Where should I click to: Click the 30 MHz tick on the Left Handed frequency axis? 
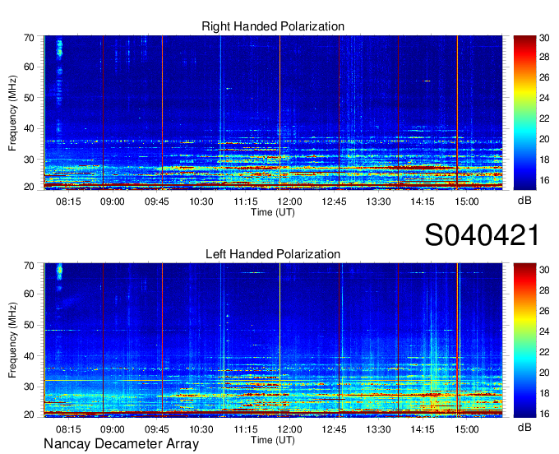click(x=29, y=387)
